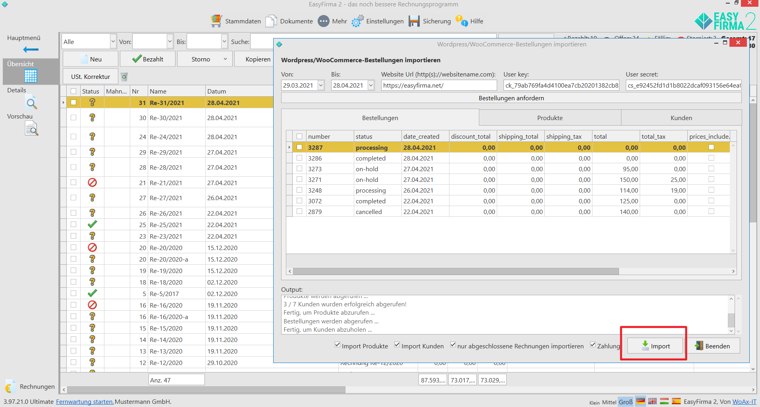Sort orders by status column header
The height and width of the screenshot is (407, 760).
coord(378,136)
